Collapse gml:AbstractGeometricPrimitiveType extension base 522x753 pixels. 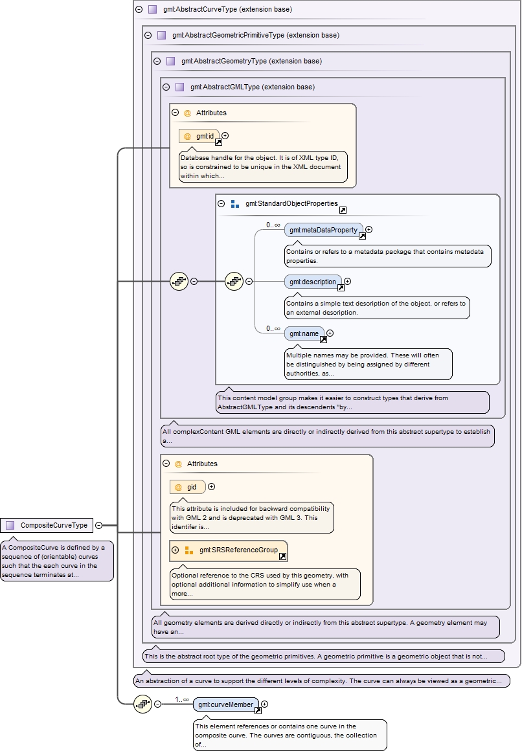[x=148, y=35]
